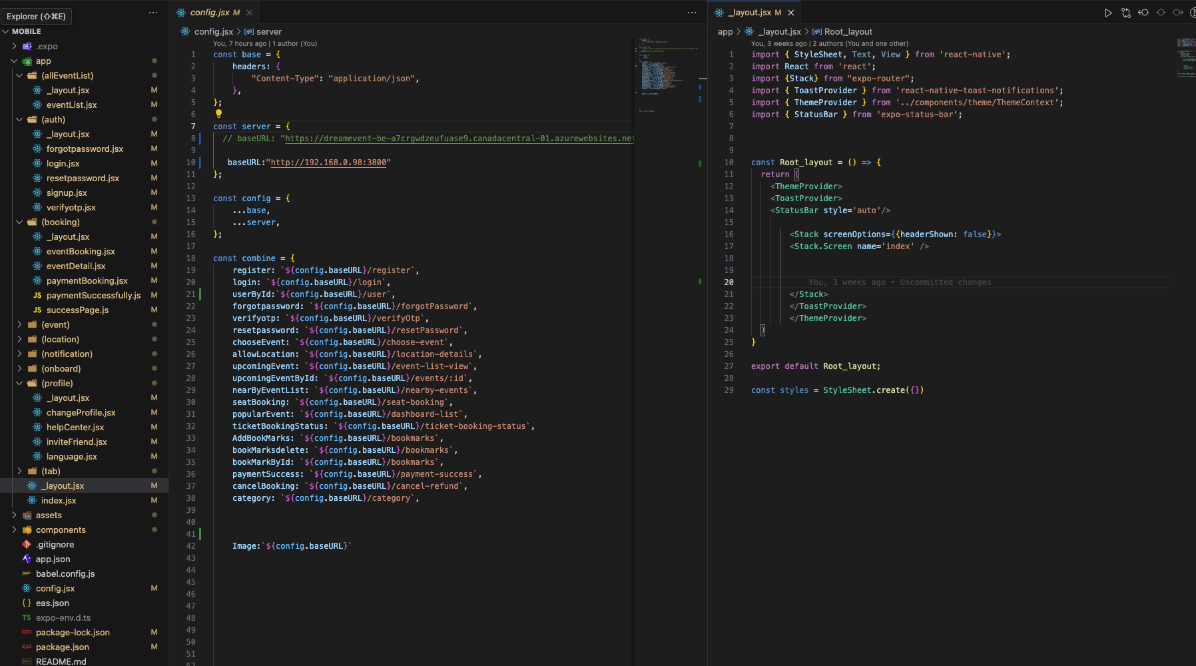Switch to the _layout.jsx editor tab
1196x666 pixels.
(x=754, y=13)
